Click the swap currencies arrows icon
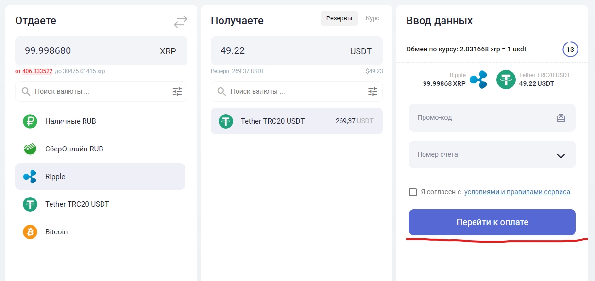This screenshot has width=595, height=281. tap(181, 22)
